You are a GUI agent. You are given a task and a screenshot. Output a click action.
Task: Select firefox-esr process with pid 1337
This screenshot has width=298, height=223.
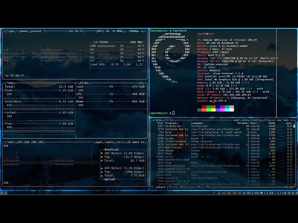[x=224, y=126]
